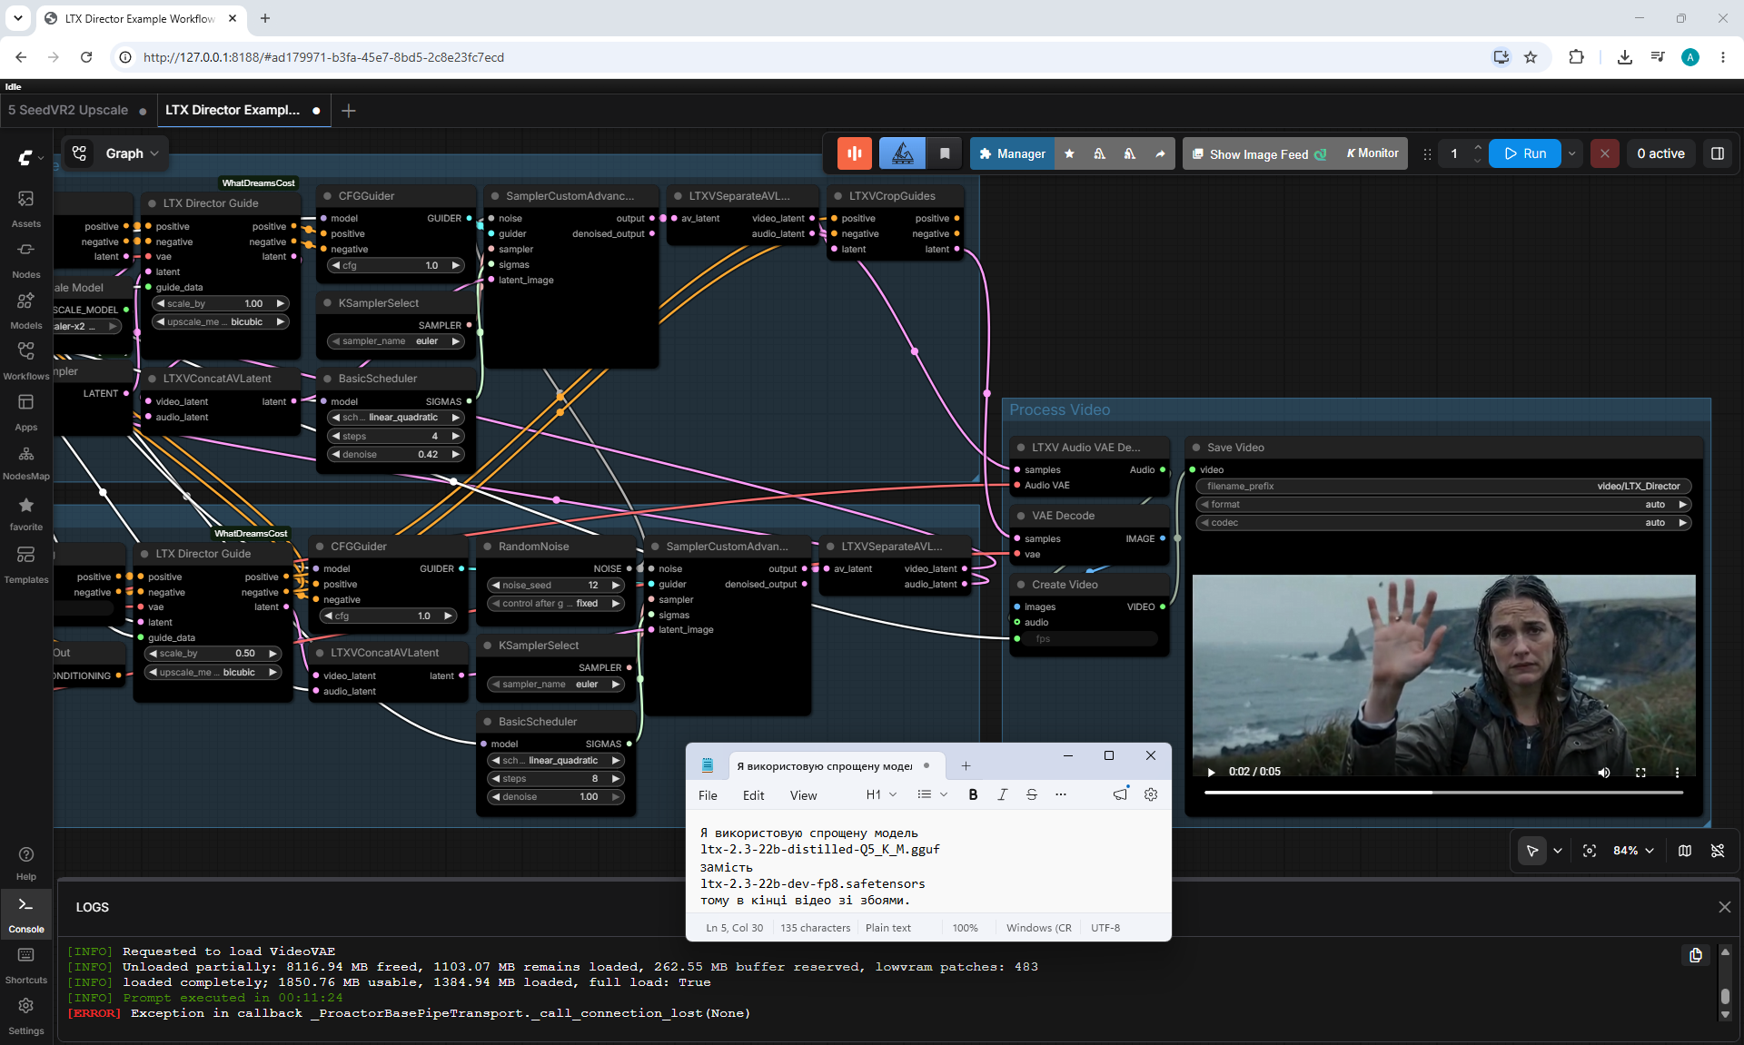Click the star icon beside Manager
The height and width of the screenshot is (1045, 1744).
[1069, 153]
